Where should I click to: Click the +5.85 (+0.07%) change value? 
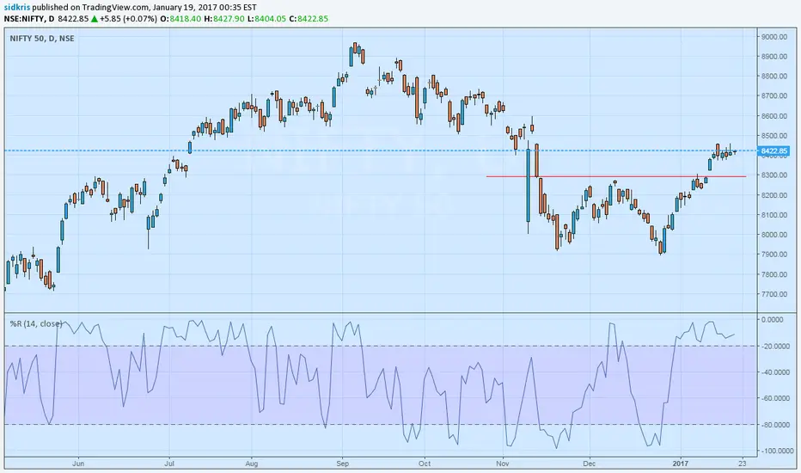pos(128,19)
